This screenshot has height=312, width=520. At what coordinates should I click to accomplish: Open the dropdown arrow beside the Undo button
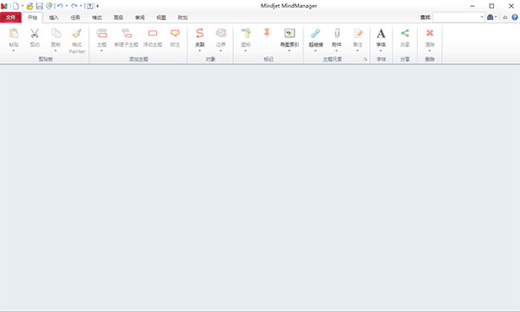point(67,6)
